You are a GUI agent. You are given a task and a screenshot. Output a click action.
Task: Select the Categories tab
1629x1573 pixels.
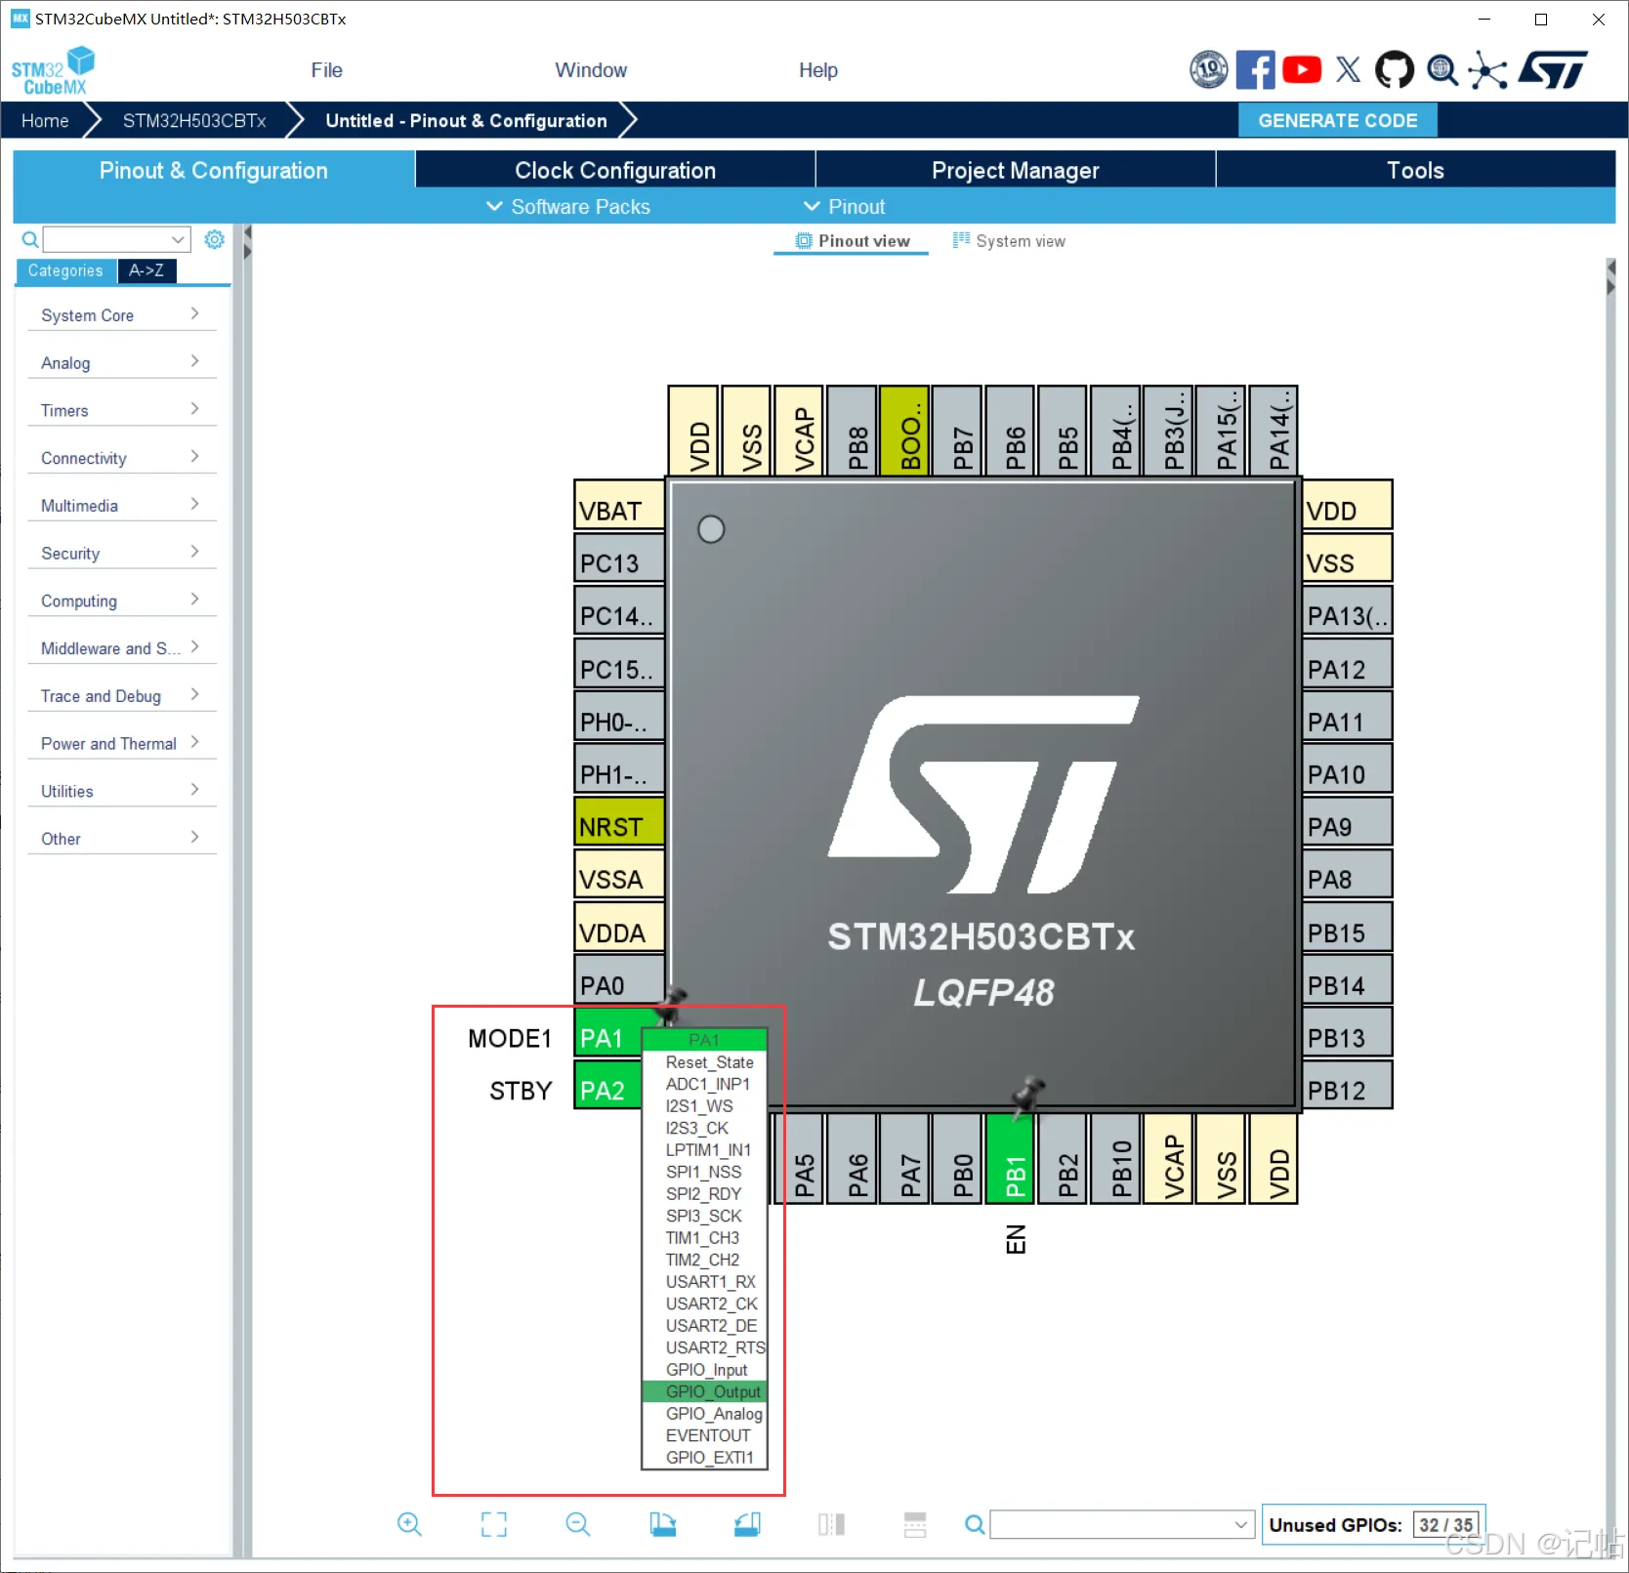coord(65,270)
